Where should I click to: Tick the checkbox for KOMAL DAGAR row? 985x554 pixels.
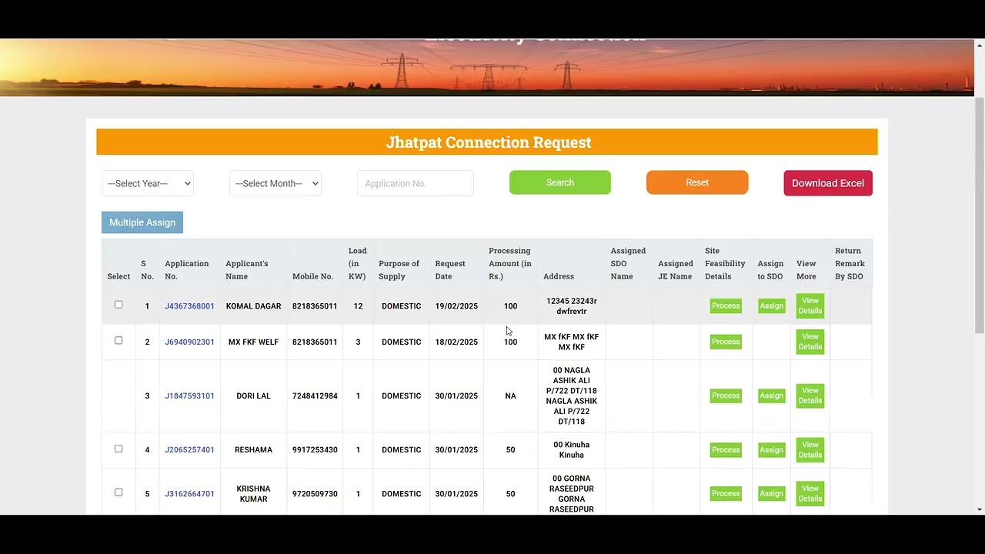coord(119,305)
